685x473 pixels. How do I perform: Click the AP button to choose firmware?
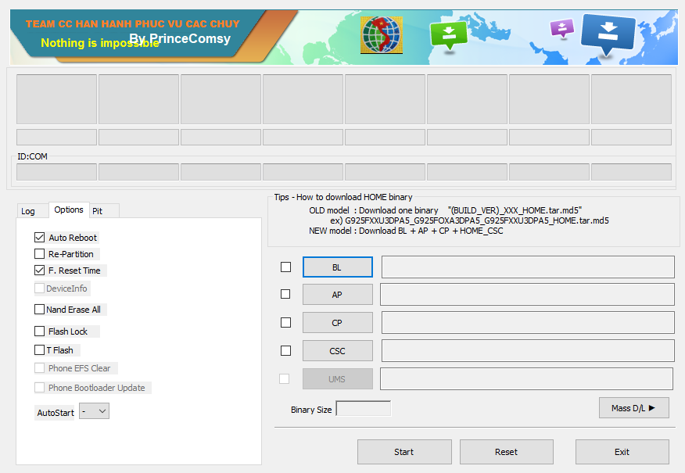[x=337, y=295]
